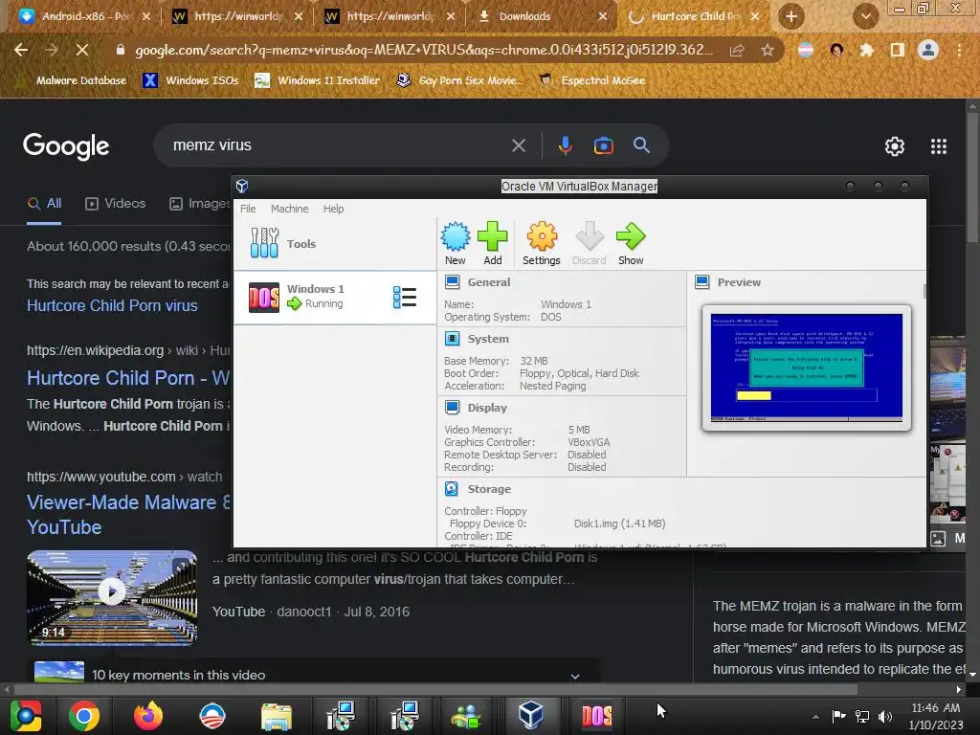
Task: Open the File menu in VirtualBox
Action: [248, 209]
